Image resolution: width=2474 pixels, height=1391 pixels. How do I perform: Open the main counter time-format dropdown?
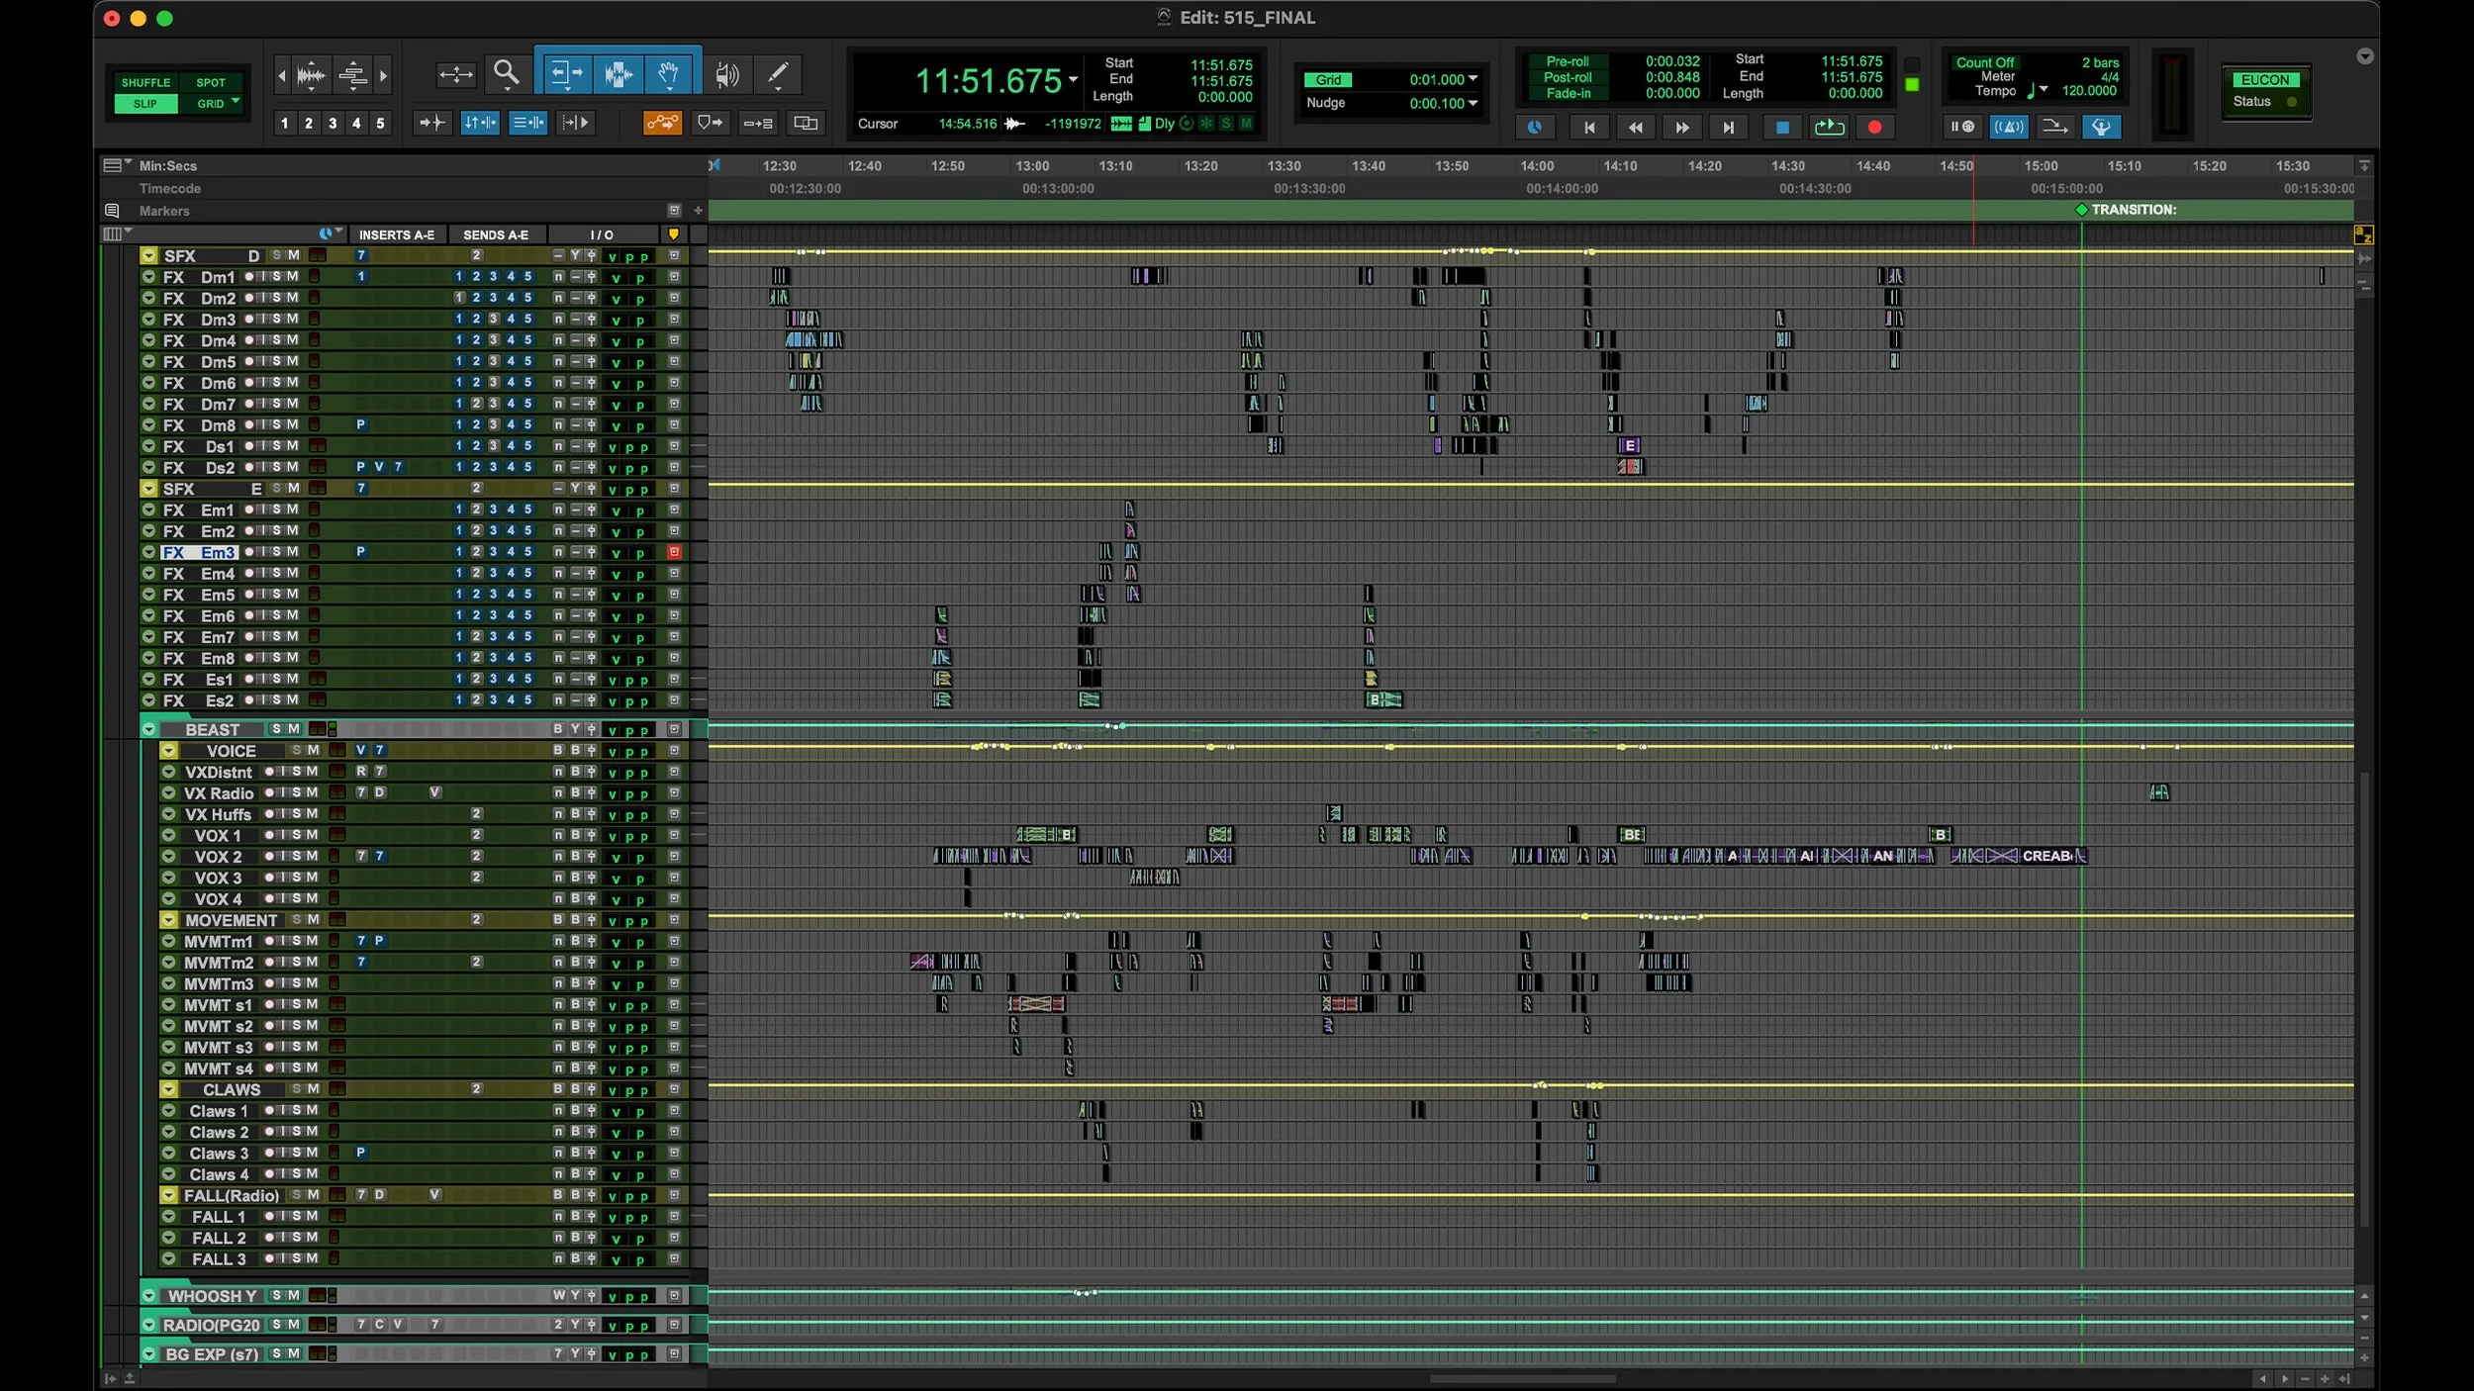tap(1073, 79)
